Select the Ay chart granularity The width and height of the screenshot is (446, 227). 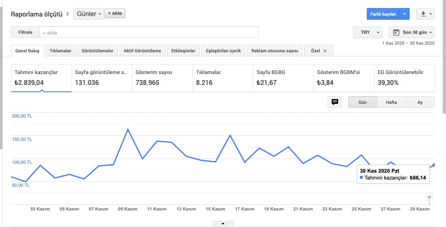420,102
